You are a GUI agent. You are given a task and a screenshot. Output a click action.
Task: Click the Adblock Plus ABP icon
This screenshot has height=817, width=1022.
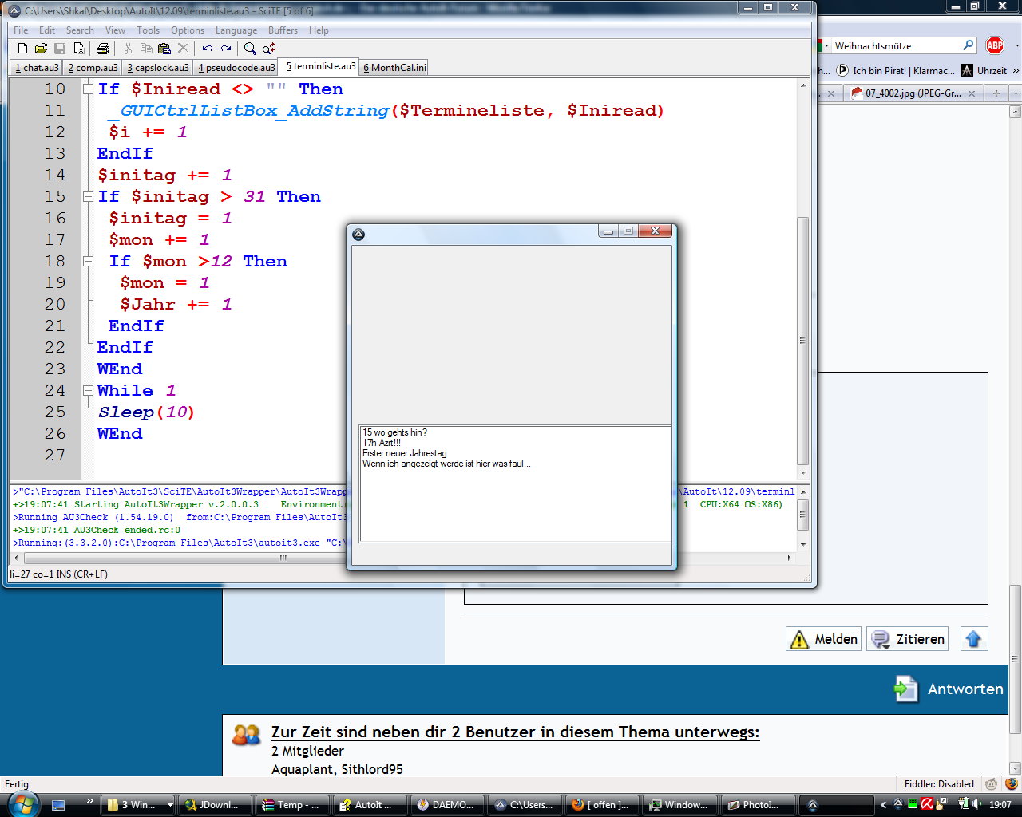point(995,45)
